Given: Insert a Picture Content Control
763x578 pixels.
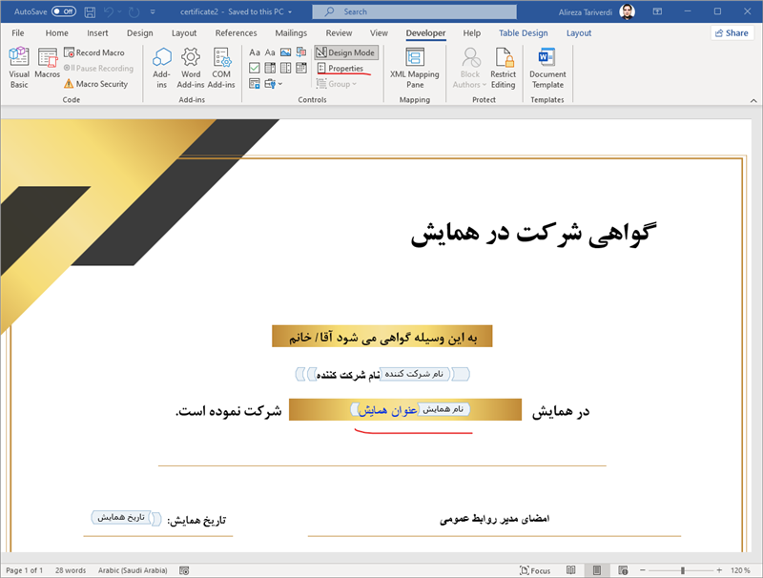Looking at the screenshot, I should click(x=286, y=52).
